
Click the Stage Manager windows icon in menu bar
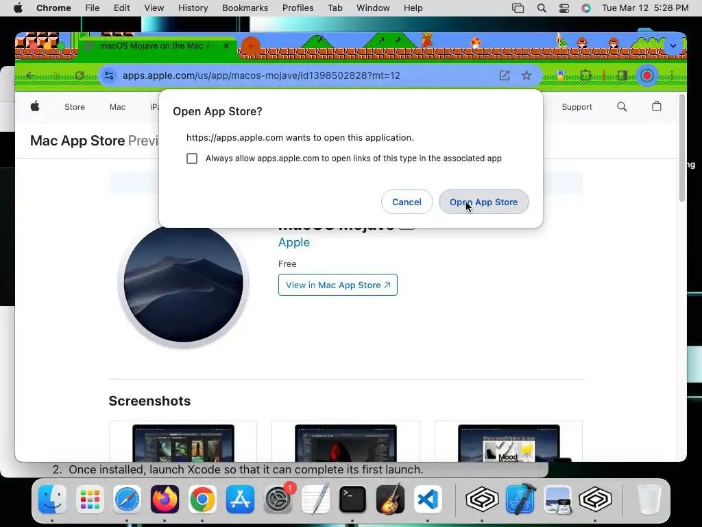tap(518, 8)
